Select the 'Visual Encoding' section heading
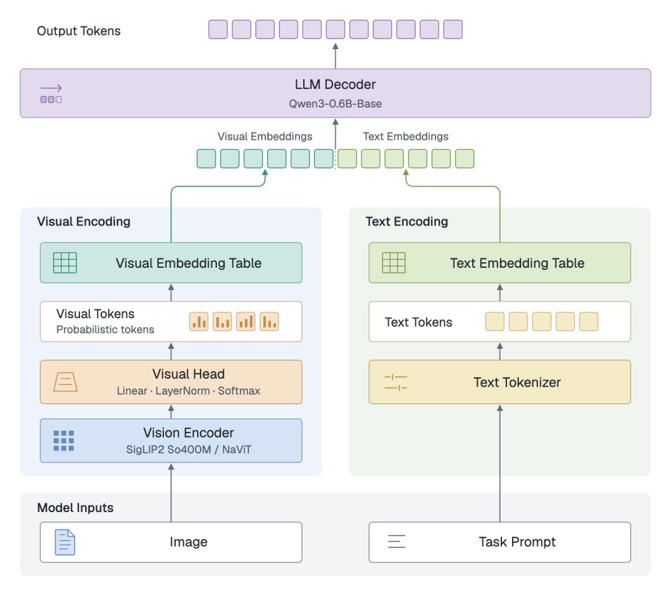 coord(83,221)
